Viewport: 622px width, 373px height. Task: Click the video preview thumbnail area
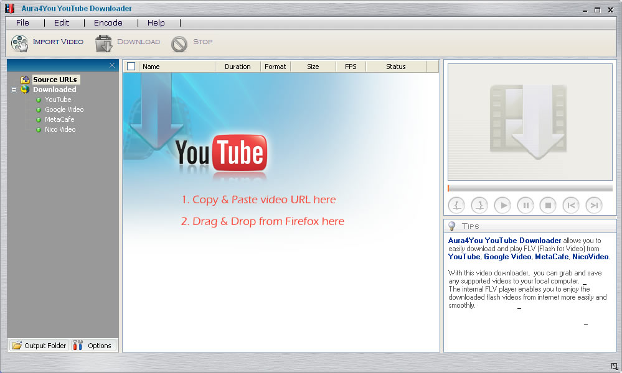coord(530,122)
